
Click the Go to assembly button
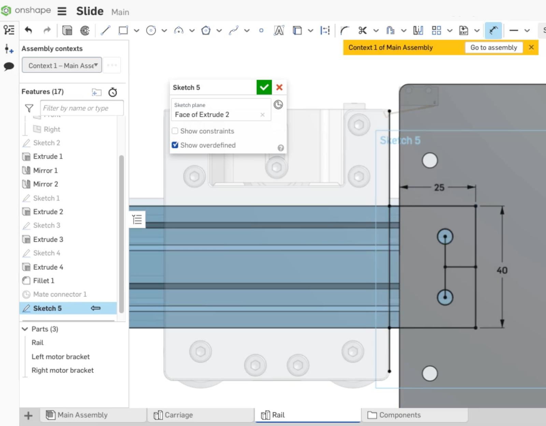(494, 47)
